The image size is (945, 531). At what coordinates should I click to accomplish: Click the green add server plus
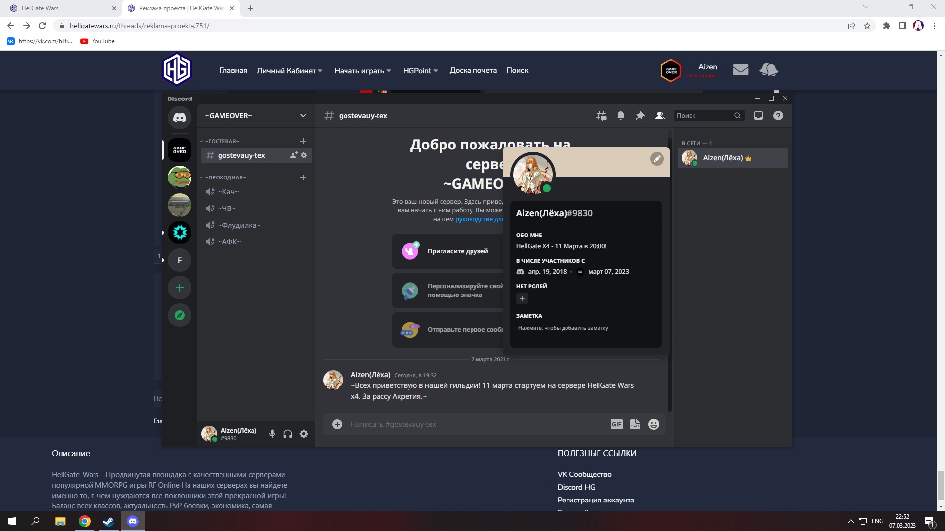click(180, 288)
